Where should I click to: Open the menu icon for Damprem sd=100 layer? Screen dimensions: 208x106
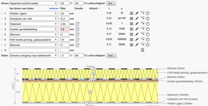(132, 18)
